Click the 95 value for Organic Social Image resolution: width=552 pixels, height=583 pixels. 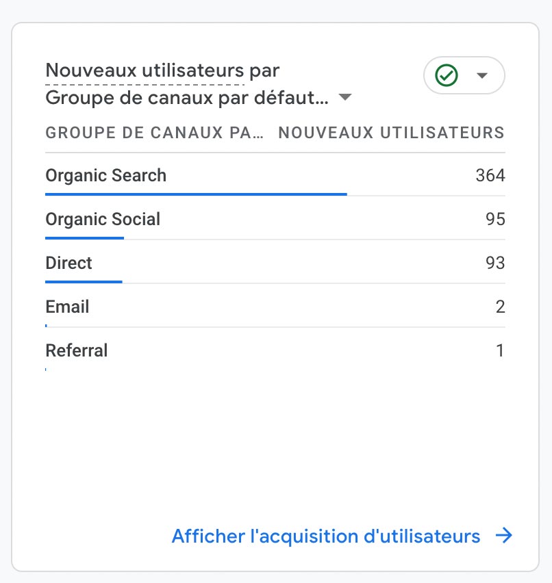coord(495,219)
